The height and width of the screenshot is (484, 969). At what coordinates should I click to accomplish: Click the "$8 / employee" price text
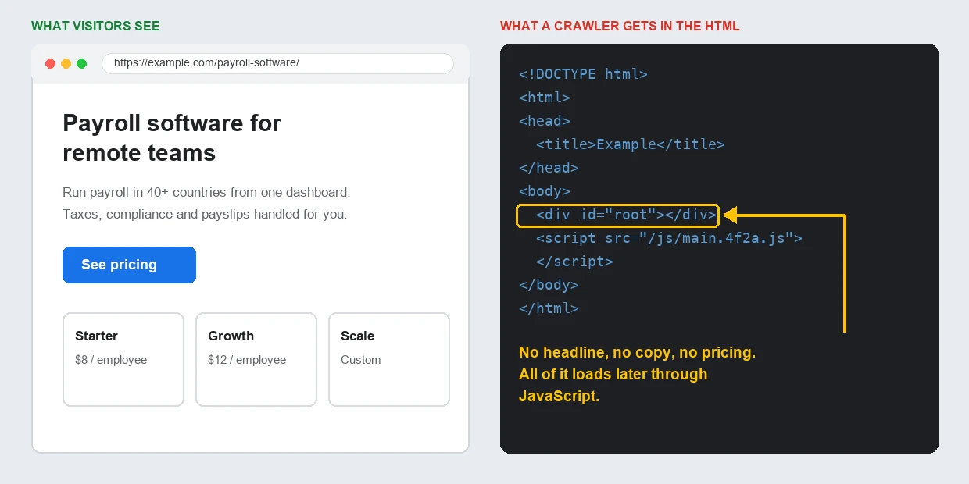coord(111,360)
